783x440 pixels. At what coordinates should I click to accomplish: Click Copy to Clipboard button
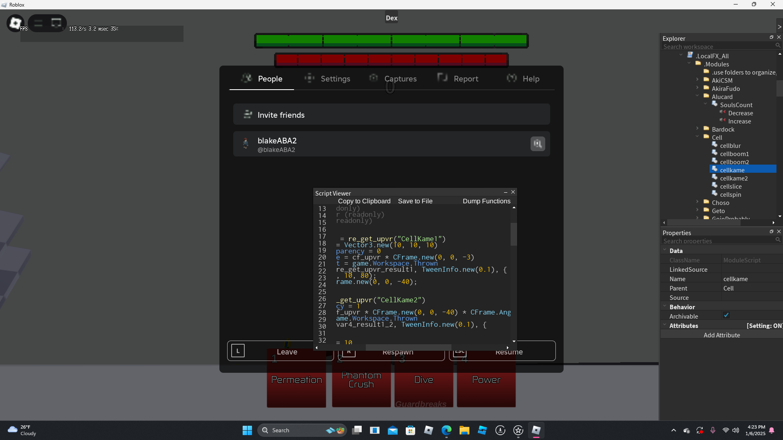click(364, 201)
